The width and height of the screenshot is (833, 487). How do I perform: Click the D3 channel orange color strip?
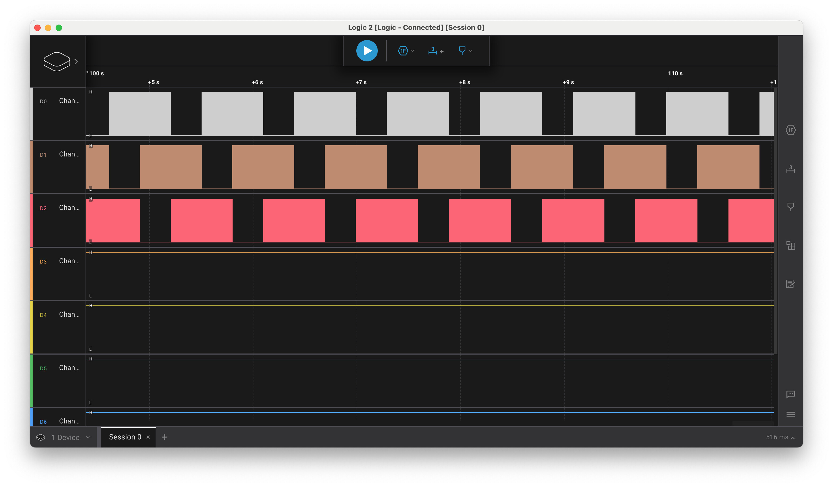31,274
